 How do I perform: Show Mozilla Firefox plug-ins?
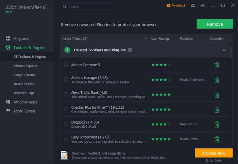[x=24, y=84]
